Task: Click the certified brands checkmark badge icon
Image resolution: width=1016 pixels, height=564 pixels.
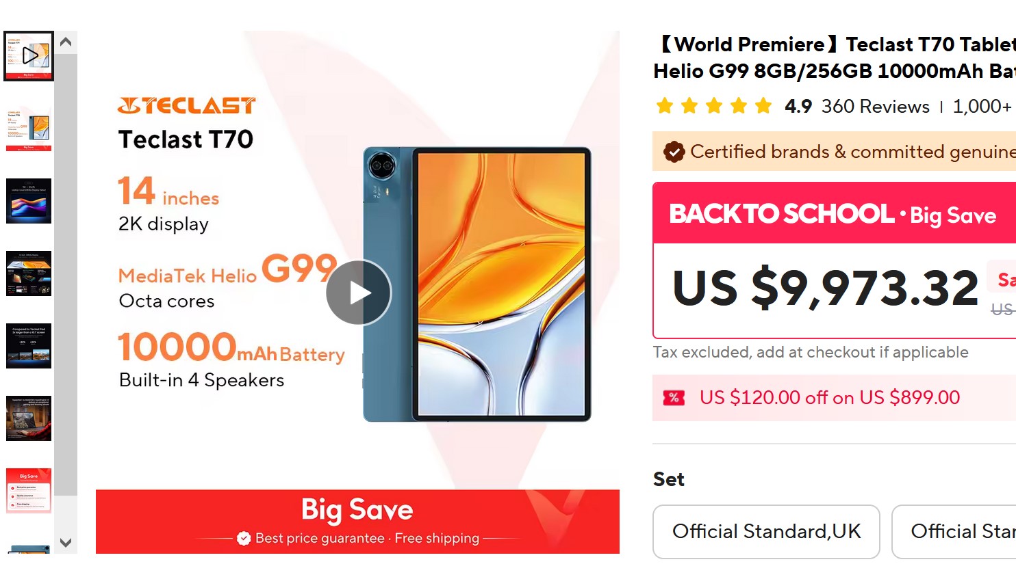Action: [674, 152]
